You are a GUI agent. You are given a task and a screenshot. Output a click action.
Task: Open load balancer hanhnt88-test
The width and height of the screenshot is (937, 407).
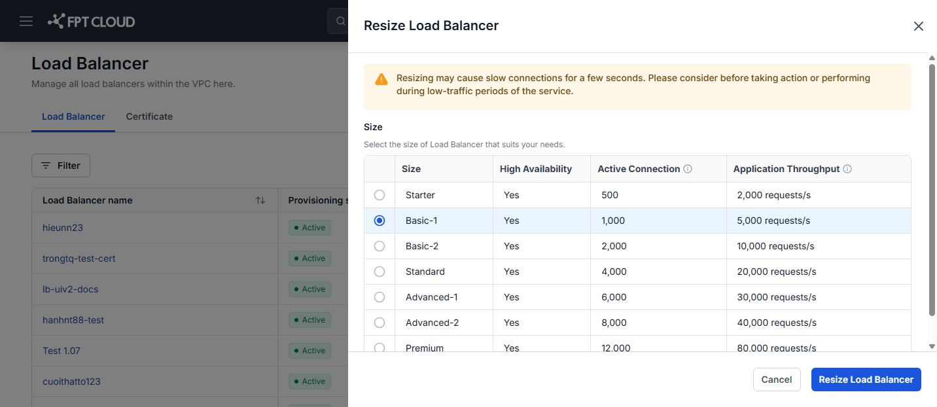[73, 320]
